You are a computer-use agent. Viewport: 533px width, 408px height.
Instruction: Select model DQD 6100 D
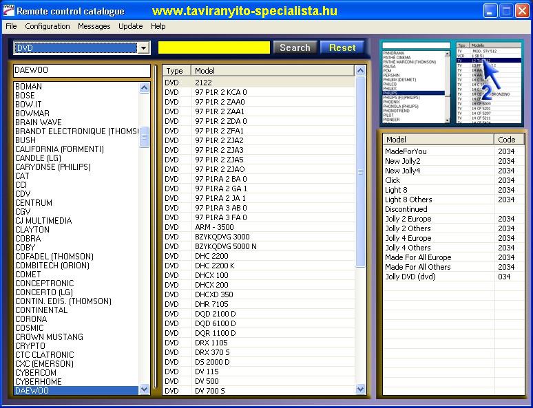point(259,323)
